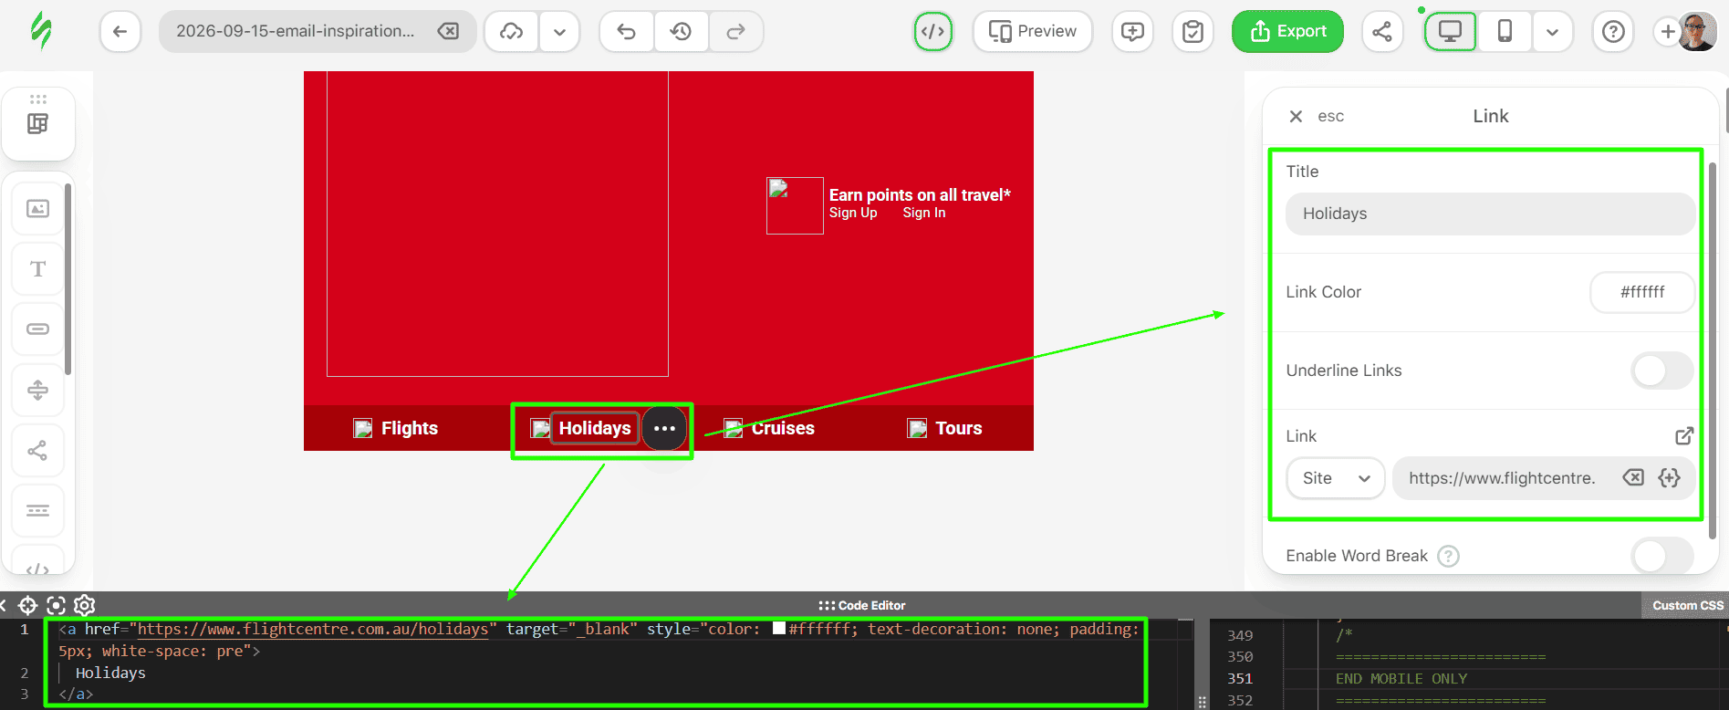Image resolution: width=1729 pixels, height=710 pixels.
Task: Click the 'Earn points on all travel*' text
Action: [x=920, y=194]
